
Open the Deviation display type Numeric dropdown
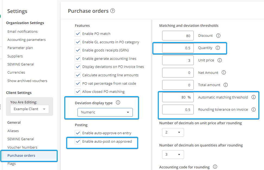click(105, 112)
